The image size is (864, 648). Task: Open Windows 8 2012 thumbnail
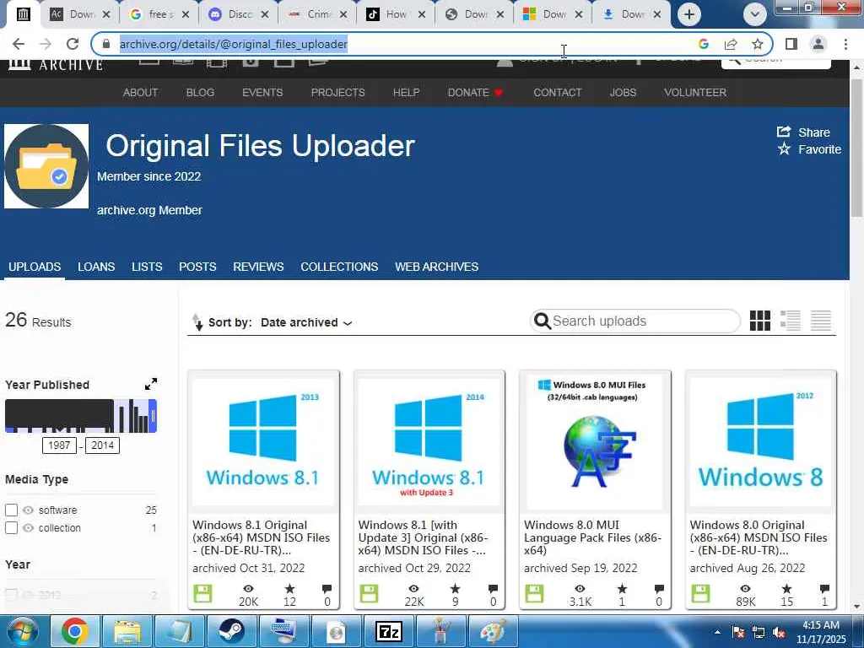coord(760,442)
